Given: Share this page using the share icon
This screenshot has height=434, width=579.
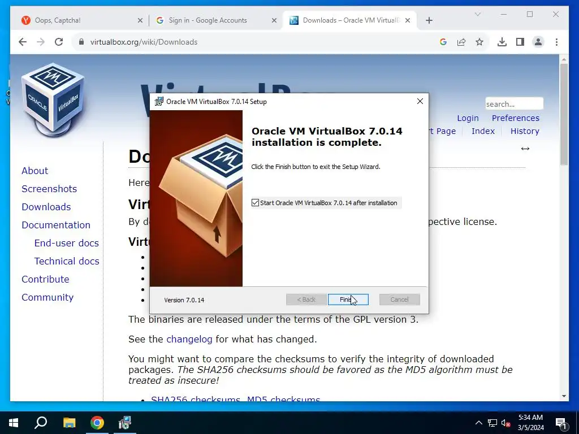Looking at the screenshot, I should pos(461,42).
